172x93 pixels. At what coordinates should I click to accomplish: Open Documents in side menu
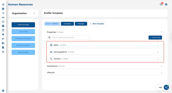[x=23, y=32]
